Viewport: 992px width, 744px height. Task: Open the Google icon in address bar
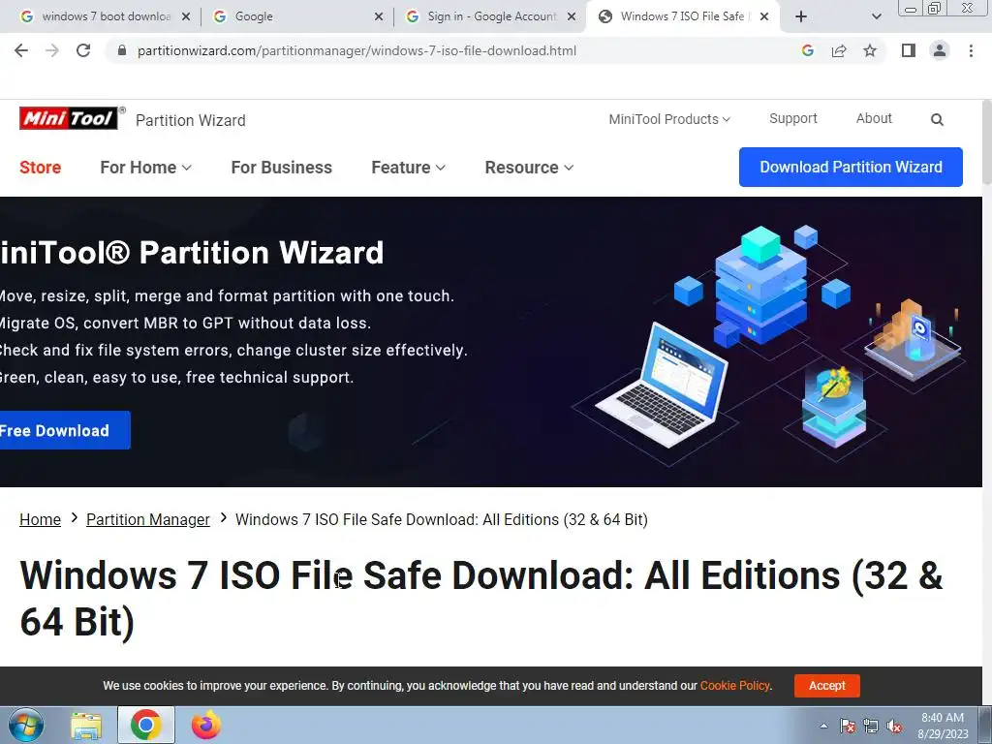(807, 50)
